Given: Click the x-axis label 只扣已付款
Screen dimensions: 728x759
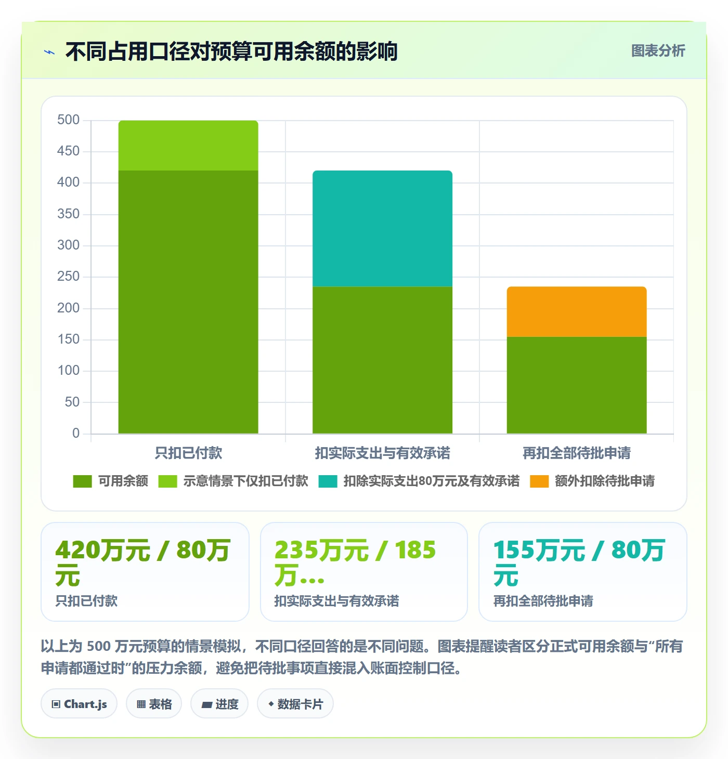Looking at the screenshot, I should [x=188, y=453].
